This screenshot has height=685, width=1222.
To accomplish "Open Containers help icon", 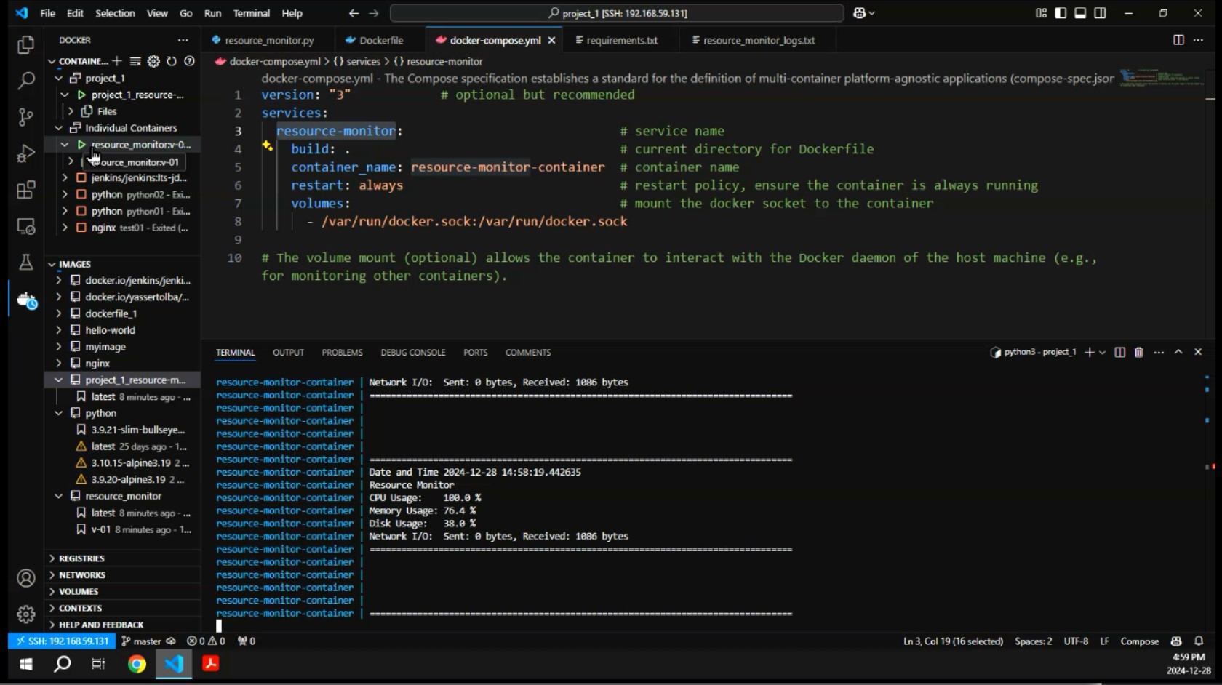I will coord(190,61).
